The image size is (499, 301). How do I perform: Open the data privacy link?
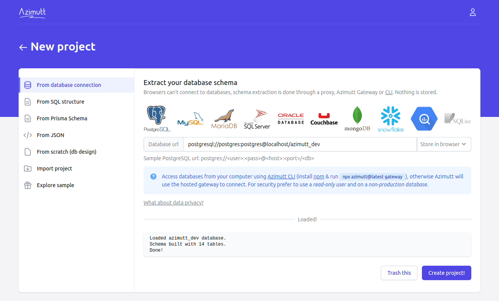(174, 202)
